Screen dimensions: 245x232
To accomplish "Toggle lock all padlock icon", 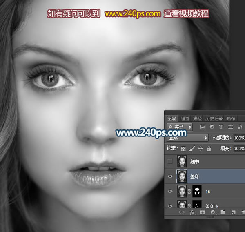I will click(x=209, y=149).
